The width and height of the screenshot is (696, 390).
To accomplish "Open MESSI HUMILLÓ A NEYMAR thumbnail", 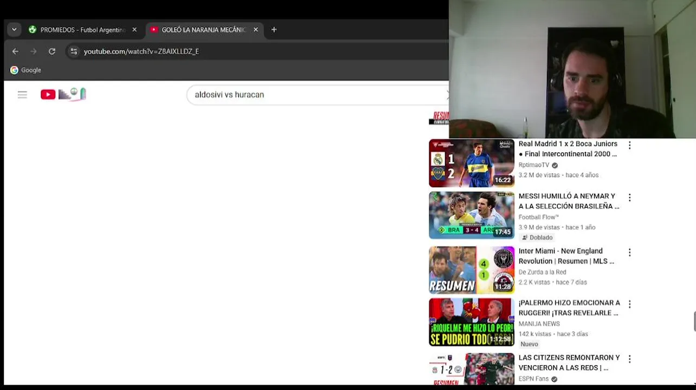I will pyautogui.click(x=472, y=215).
